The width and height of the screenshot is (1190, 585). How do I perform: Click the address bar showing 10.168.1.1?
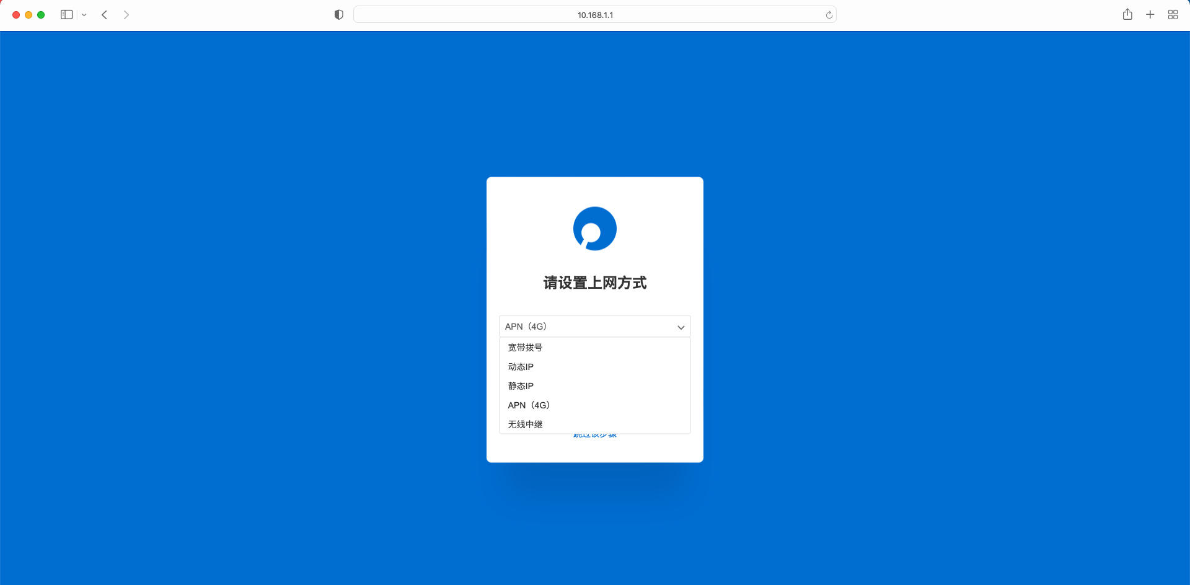[x=594, y=14]
